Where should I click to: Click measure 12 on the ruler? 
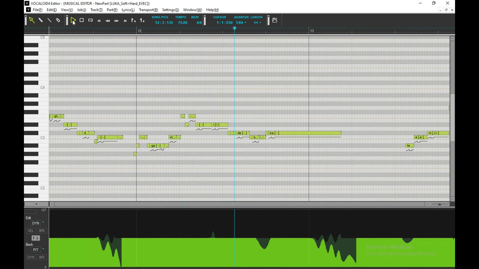click(x=140, y=31)
